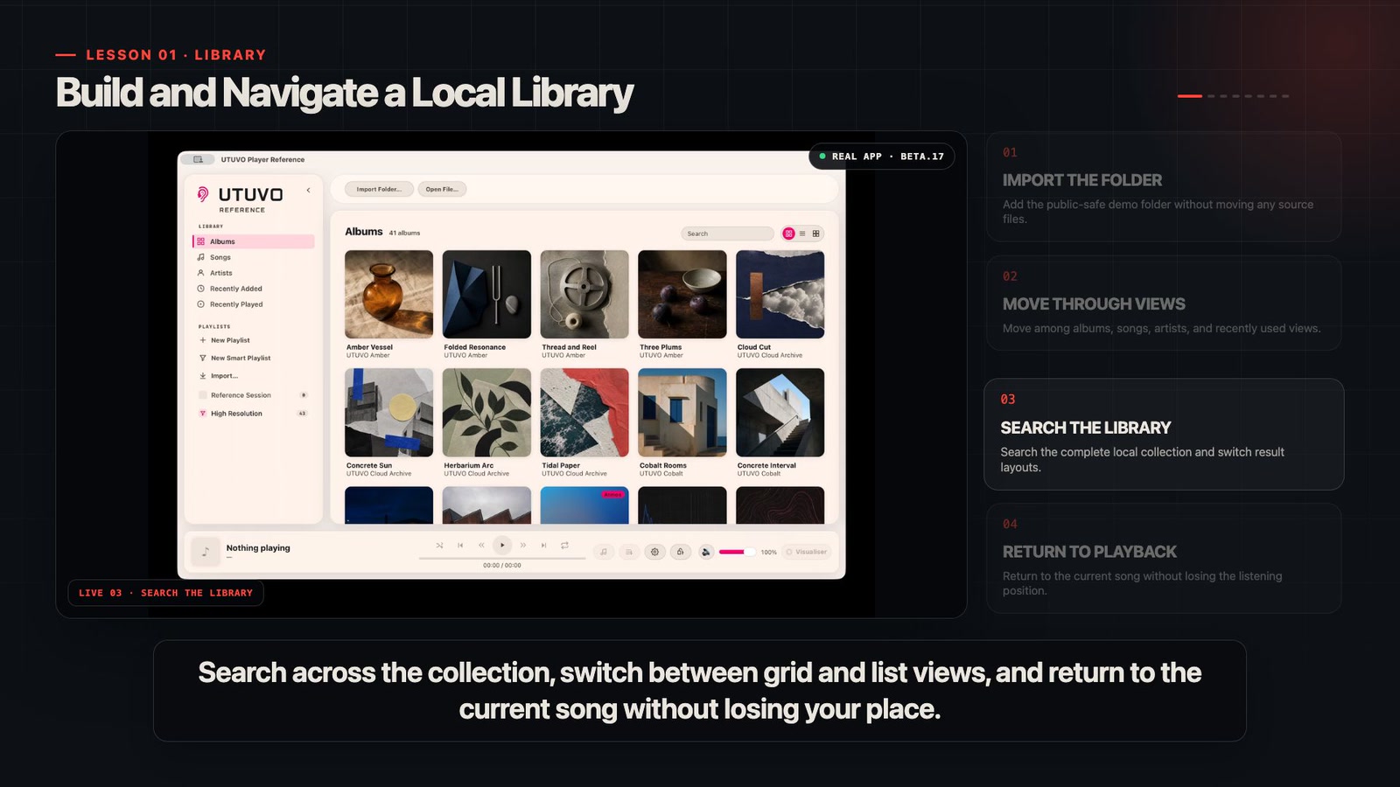Open the Thread and Reel album cover
This screenshot has height=787, width=1400.
584,294
